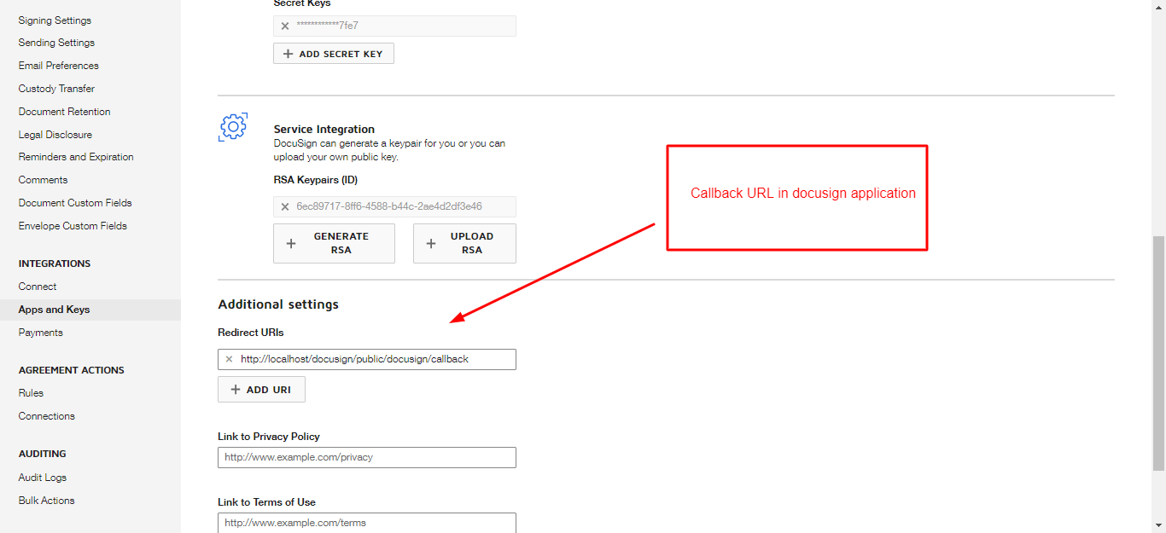Open Bulk Actions under Auditing
The image size is (1166, 533).
47,501
